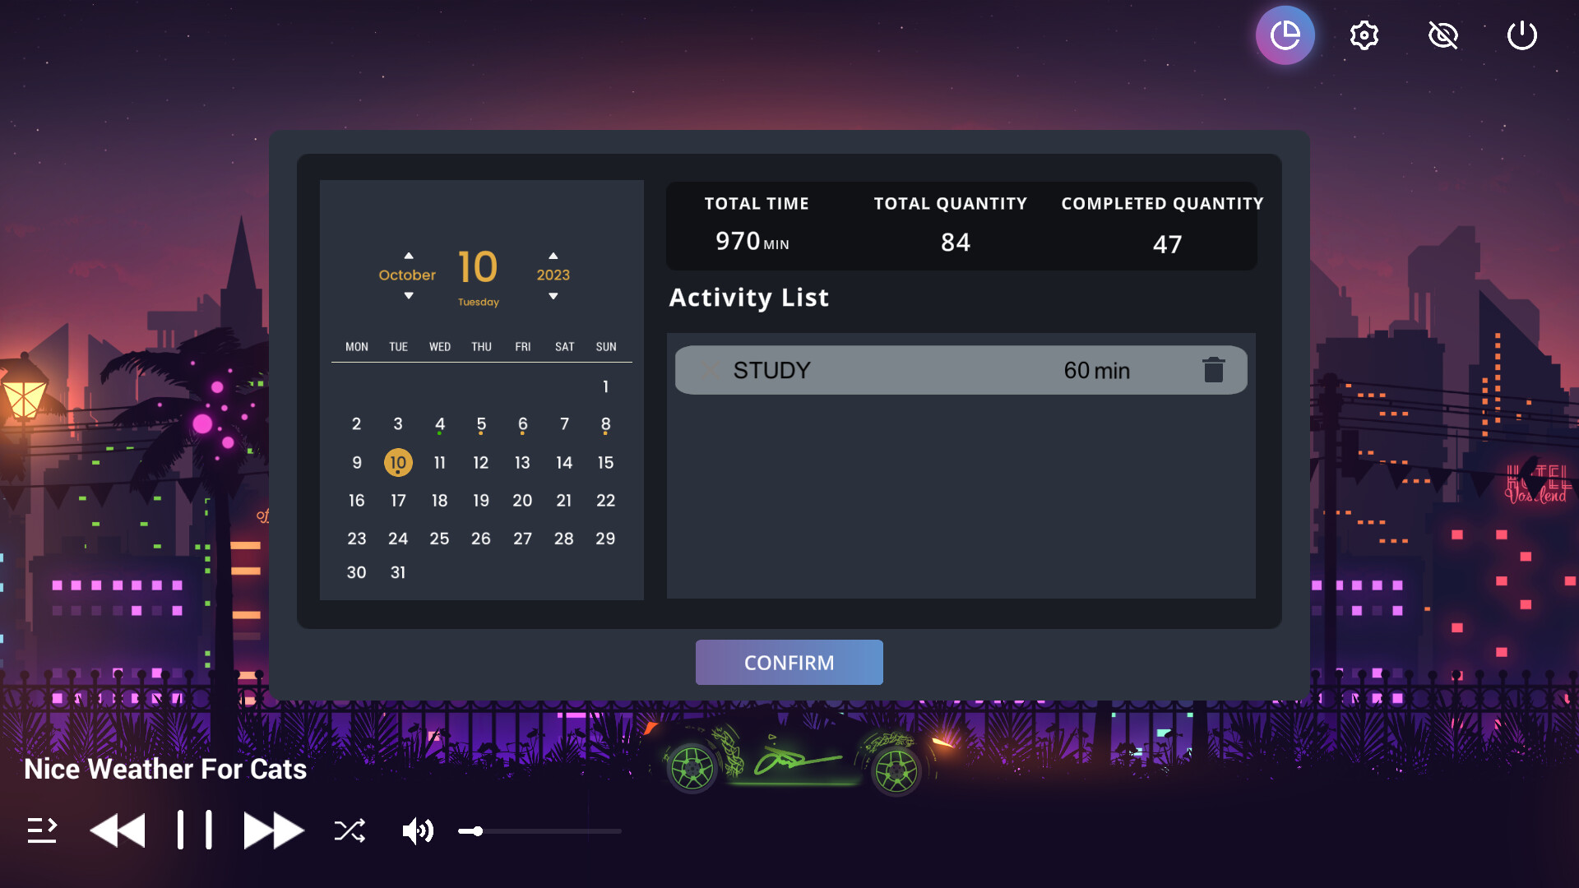Go to the previous month with the down arrow
1579x888 pixels.
[407, 294]
